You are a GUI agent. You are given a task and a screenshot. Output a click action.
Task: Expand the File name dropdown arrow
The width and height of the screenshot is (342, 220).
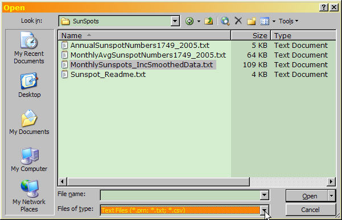(264, 195)
